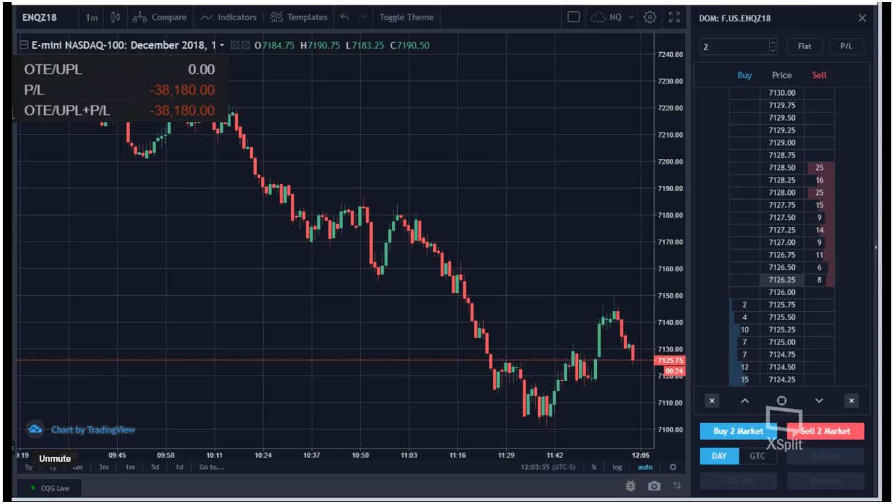Adjust the DOM quantity stepper arrows

773,47
